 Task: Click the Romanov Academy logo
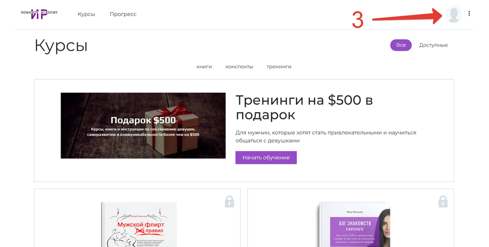tap(39, 14)
